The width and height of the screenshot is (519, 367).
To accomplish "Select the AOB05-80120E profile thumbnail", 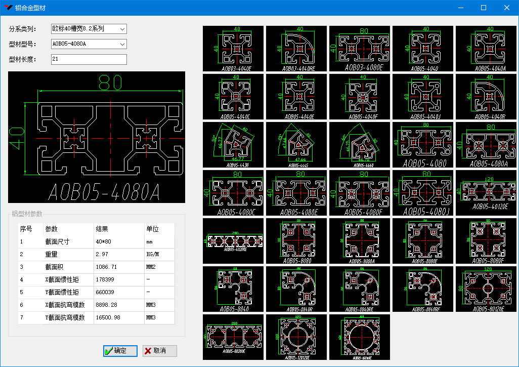I will pos(486,289).
